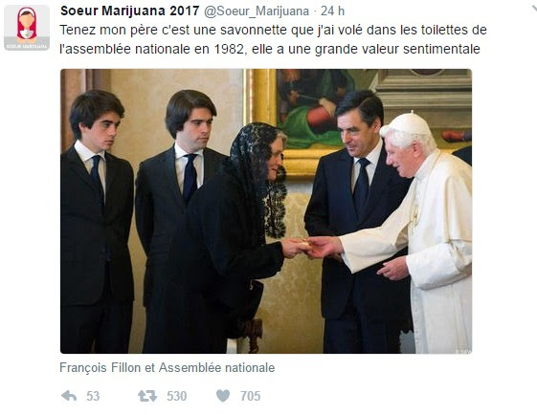Open the @Soeur_Marijuana handle link
The height and width of the screenshot is (415, 537).
point(257,11)
